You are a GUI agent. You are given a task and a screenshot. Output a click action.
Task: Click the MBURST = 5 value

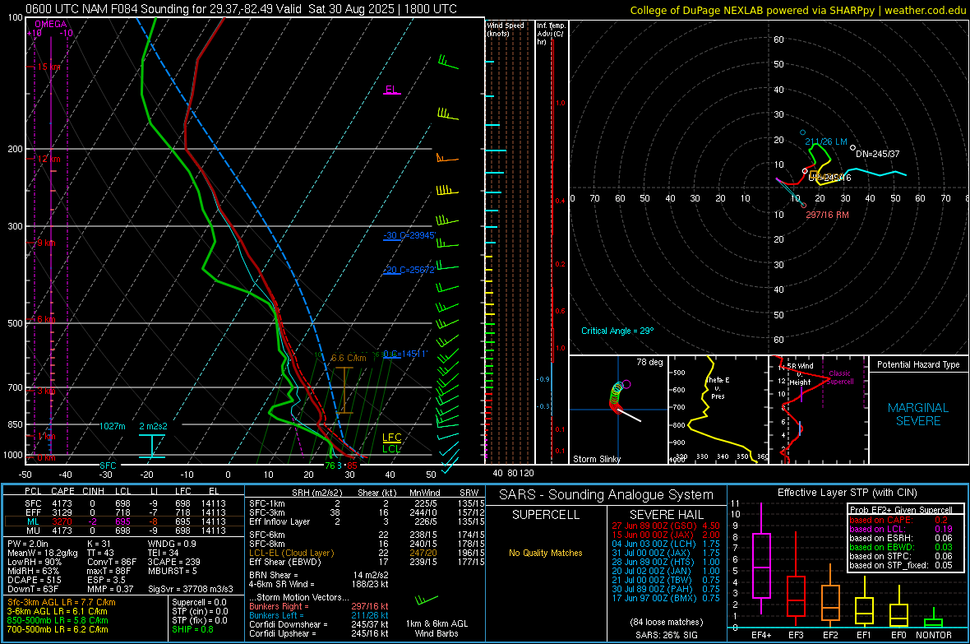(x=172, y=571)
